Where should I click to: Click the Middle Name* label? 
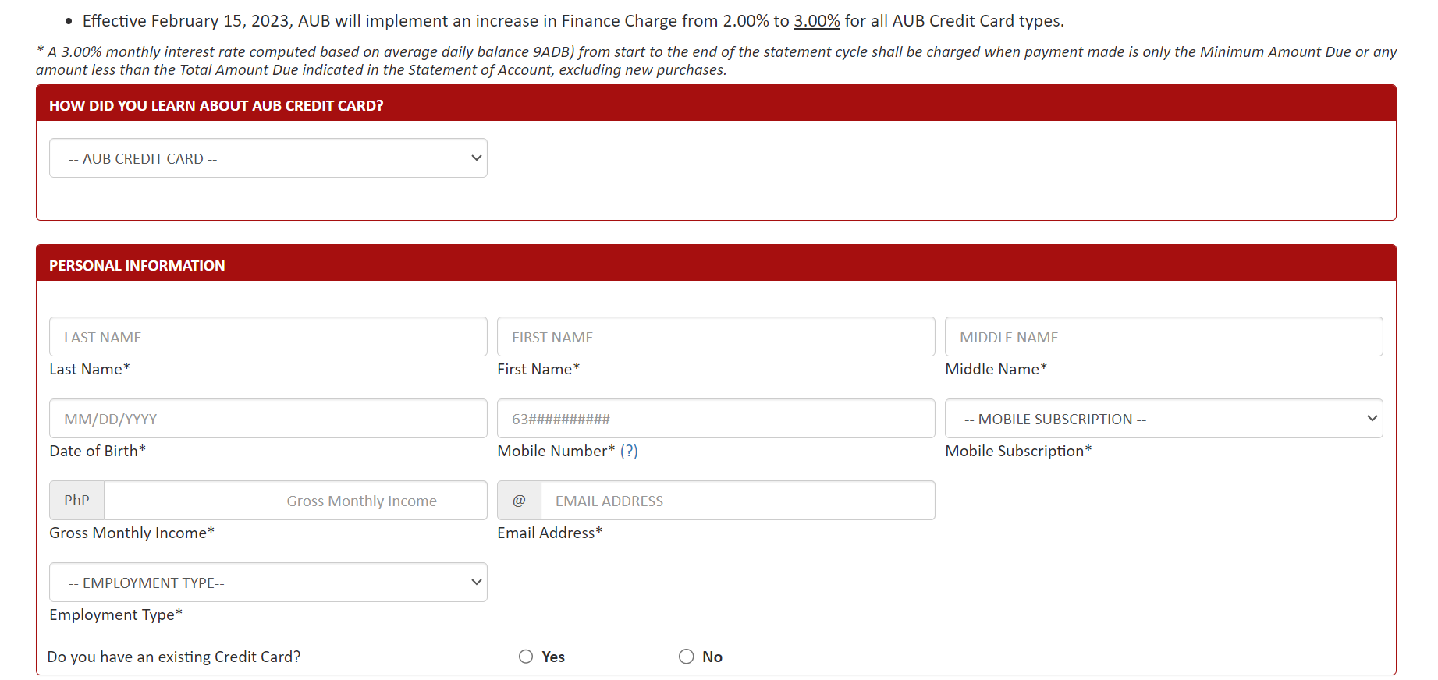click(x=996, y=369)
